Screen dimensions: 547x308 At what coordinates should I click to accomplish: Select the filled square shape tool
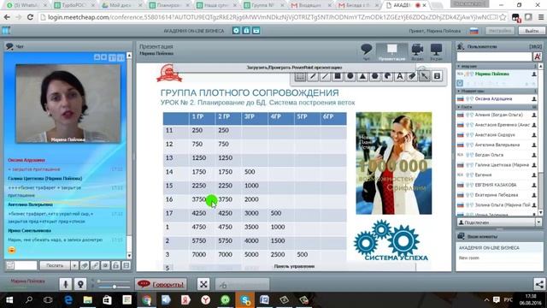click(338, 76)
